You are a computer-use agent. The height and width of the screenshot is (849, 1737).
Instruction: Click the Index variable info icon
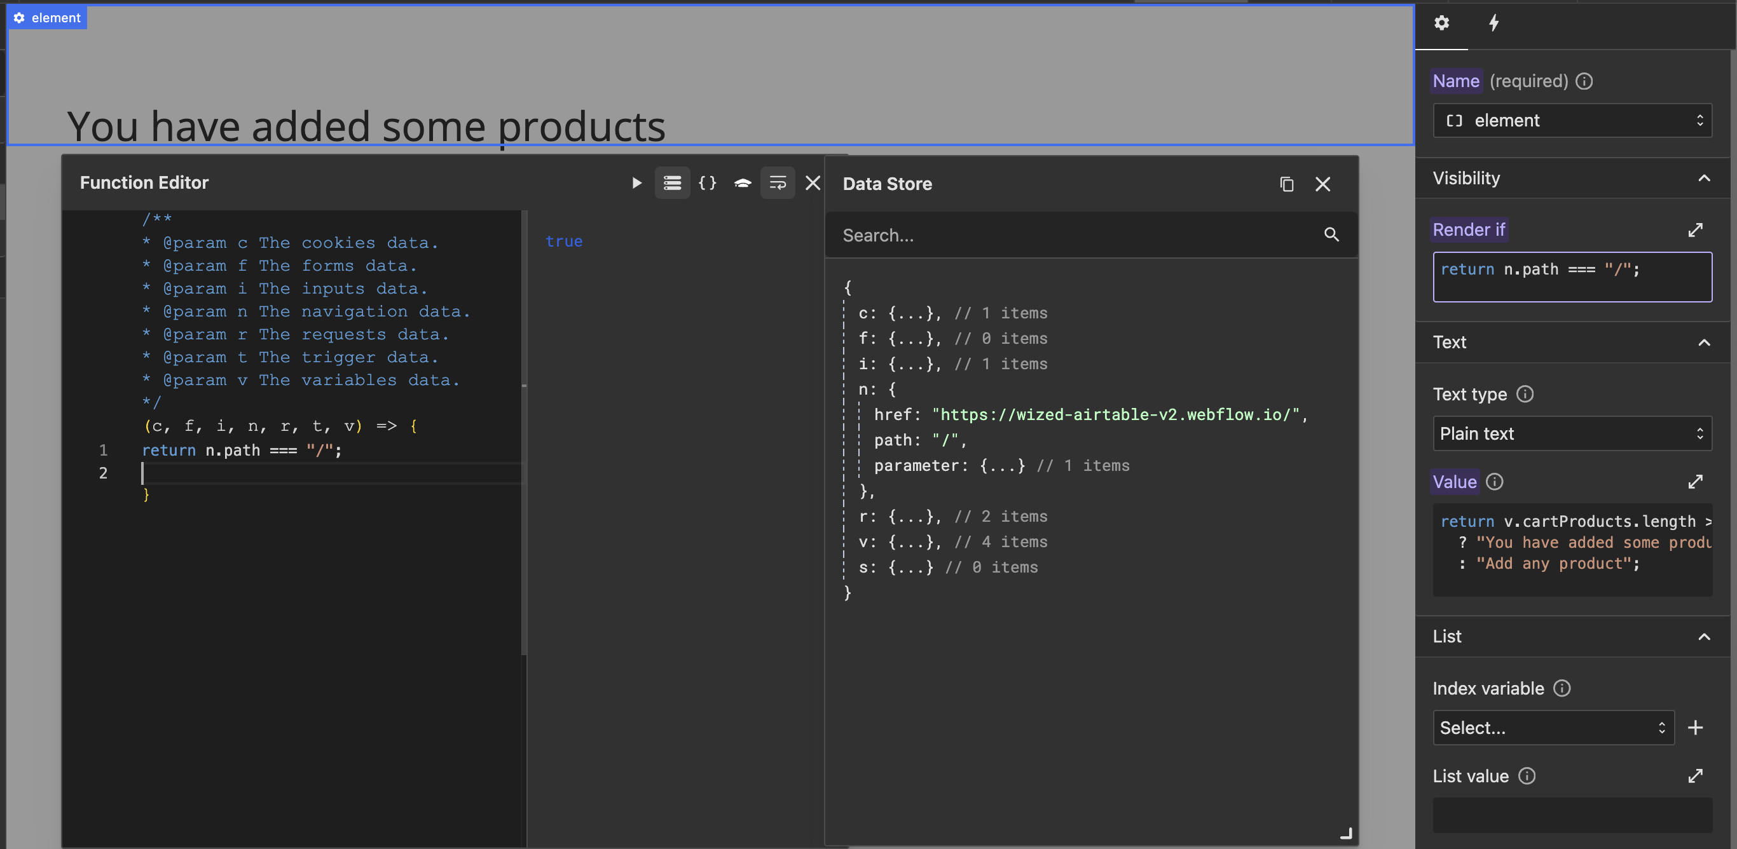pyautogui.click(x=1562, y=688)
